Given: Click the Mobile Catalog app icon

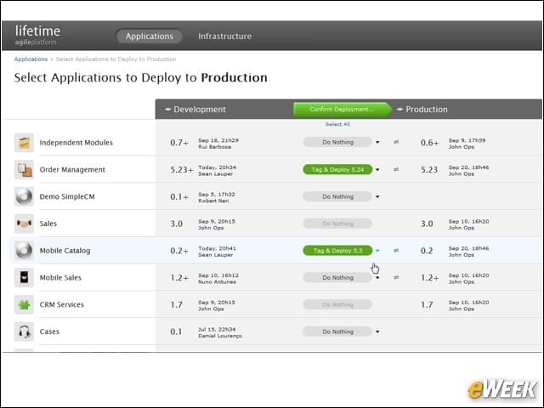Looking at the screenshot, I should (x=24, y=251).
